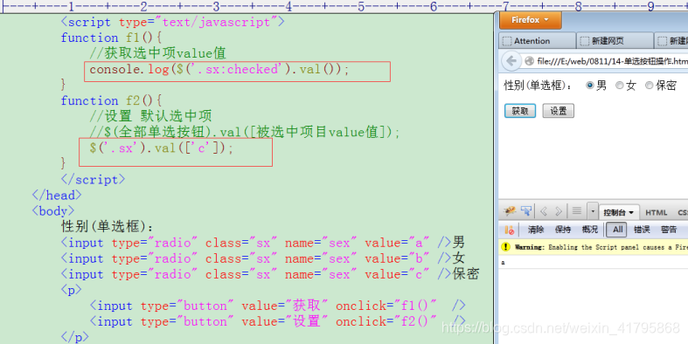The image size is (688, 344).
Task: Click the editor column ruler at top
Action: tap(344, 6)
